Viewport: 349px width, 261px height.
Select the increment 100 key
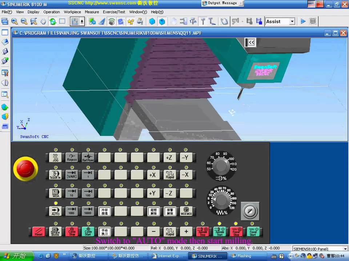[88, 193]
